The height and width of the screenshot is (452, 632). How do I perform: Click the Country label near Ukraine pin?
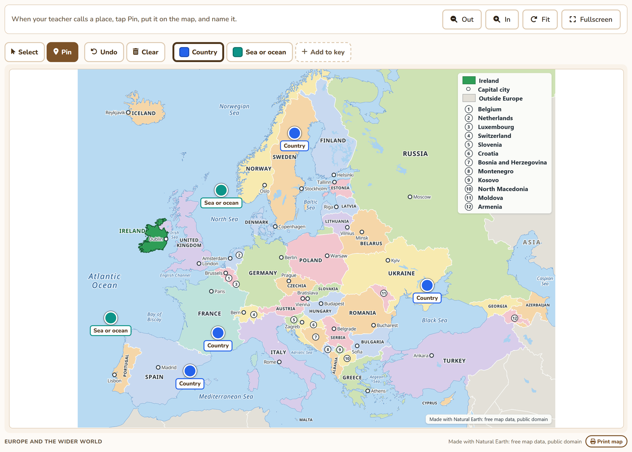[x=427, y=298]
